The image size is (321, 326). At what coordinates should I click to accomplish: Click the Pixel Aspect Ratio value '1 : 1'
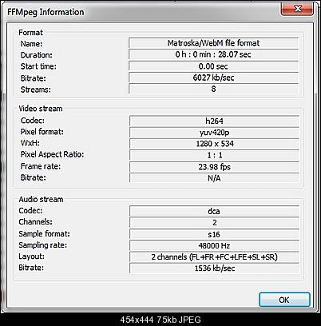tap(214, 155)
